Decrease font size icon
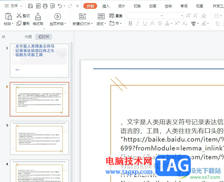 (x=196, y=16)
